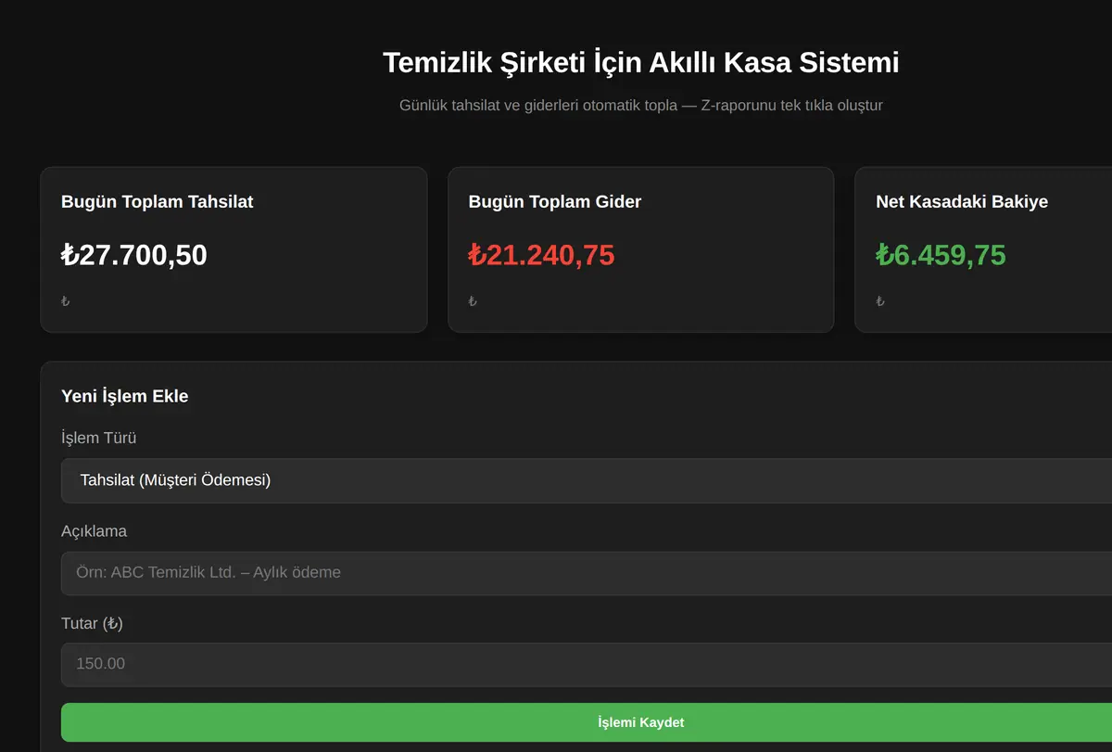This screenshot has height=752, width=1112.
Task: Click the subtitle about Z-raporunu tek tıkla oluştur
Action: pos(641,105)
